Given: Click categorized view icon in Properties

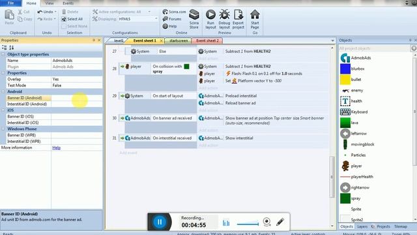Looking at the screenshot, I should [x=5, y=48].
